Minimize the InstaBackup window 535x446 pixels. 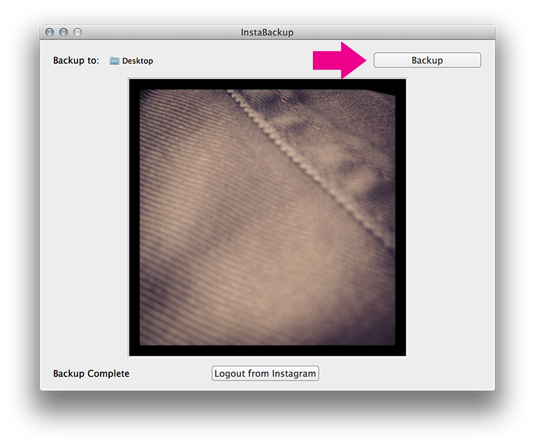point(64,32)
